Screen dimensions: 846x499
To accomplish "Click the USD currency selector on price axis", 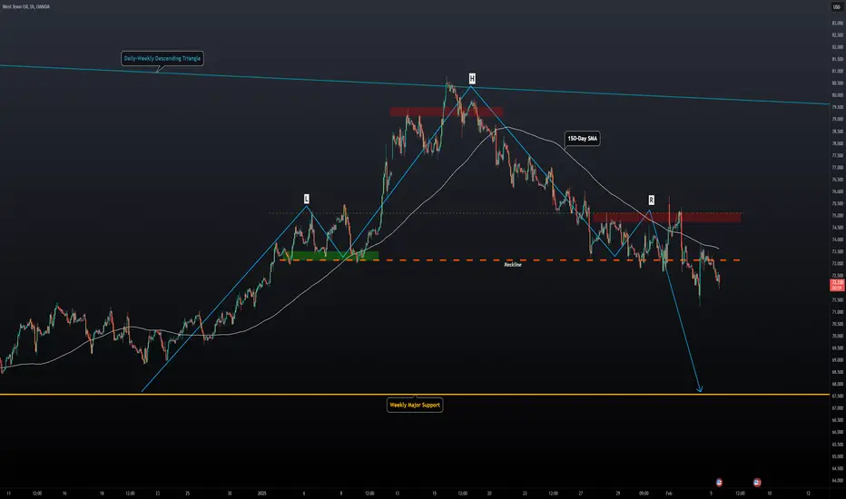I will [837, 7].
